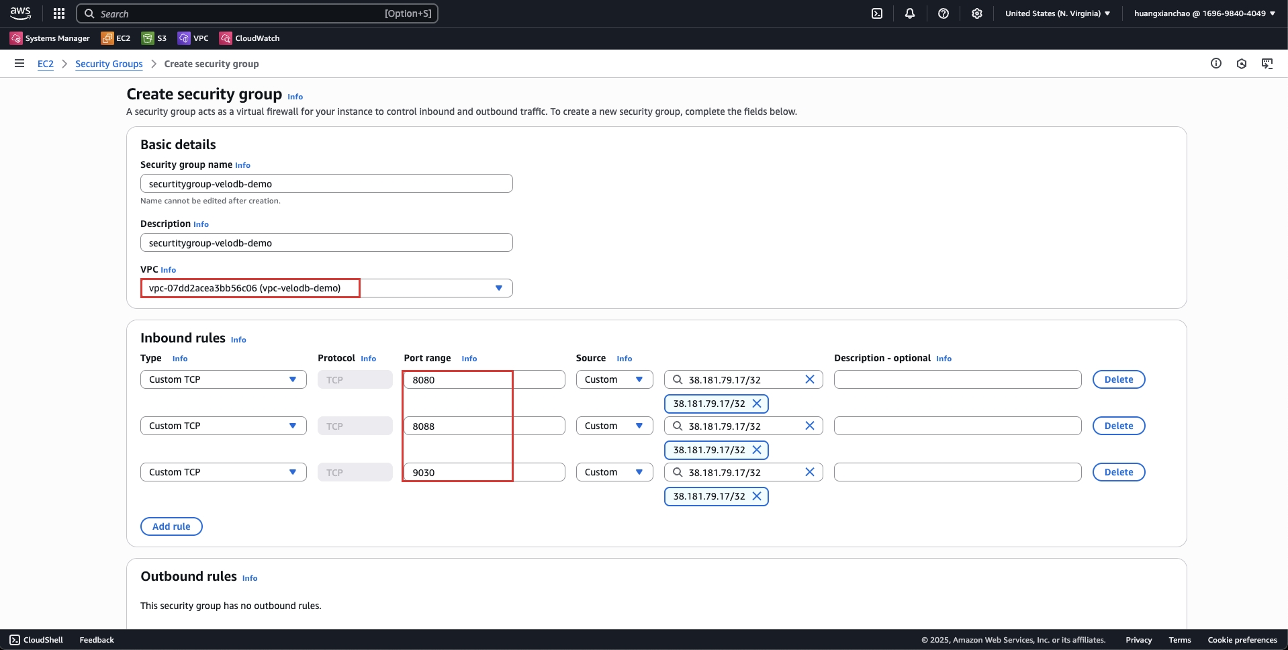
Task: Clear source field for port 9030 rule
Action: tap(810, 472)
